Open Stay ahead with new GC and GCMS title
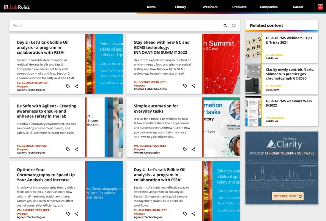 click(162, 47)
